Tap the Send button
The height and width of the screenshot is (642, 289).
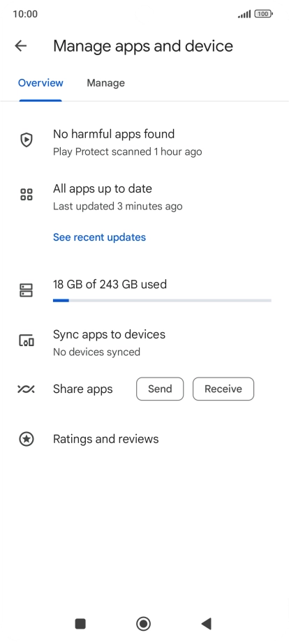[160, 389]
